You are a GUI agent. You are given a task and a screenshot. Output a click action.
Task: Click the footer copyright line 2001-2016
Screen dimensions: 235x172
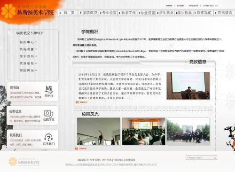coord(111,164)
